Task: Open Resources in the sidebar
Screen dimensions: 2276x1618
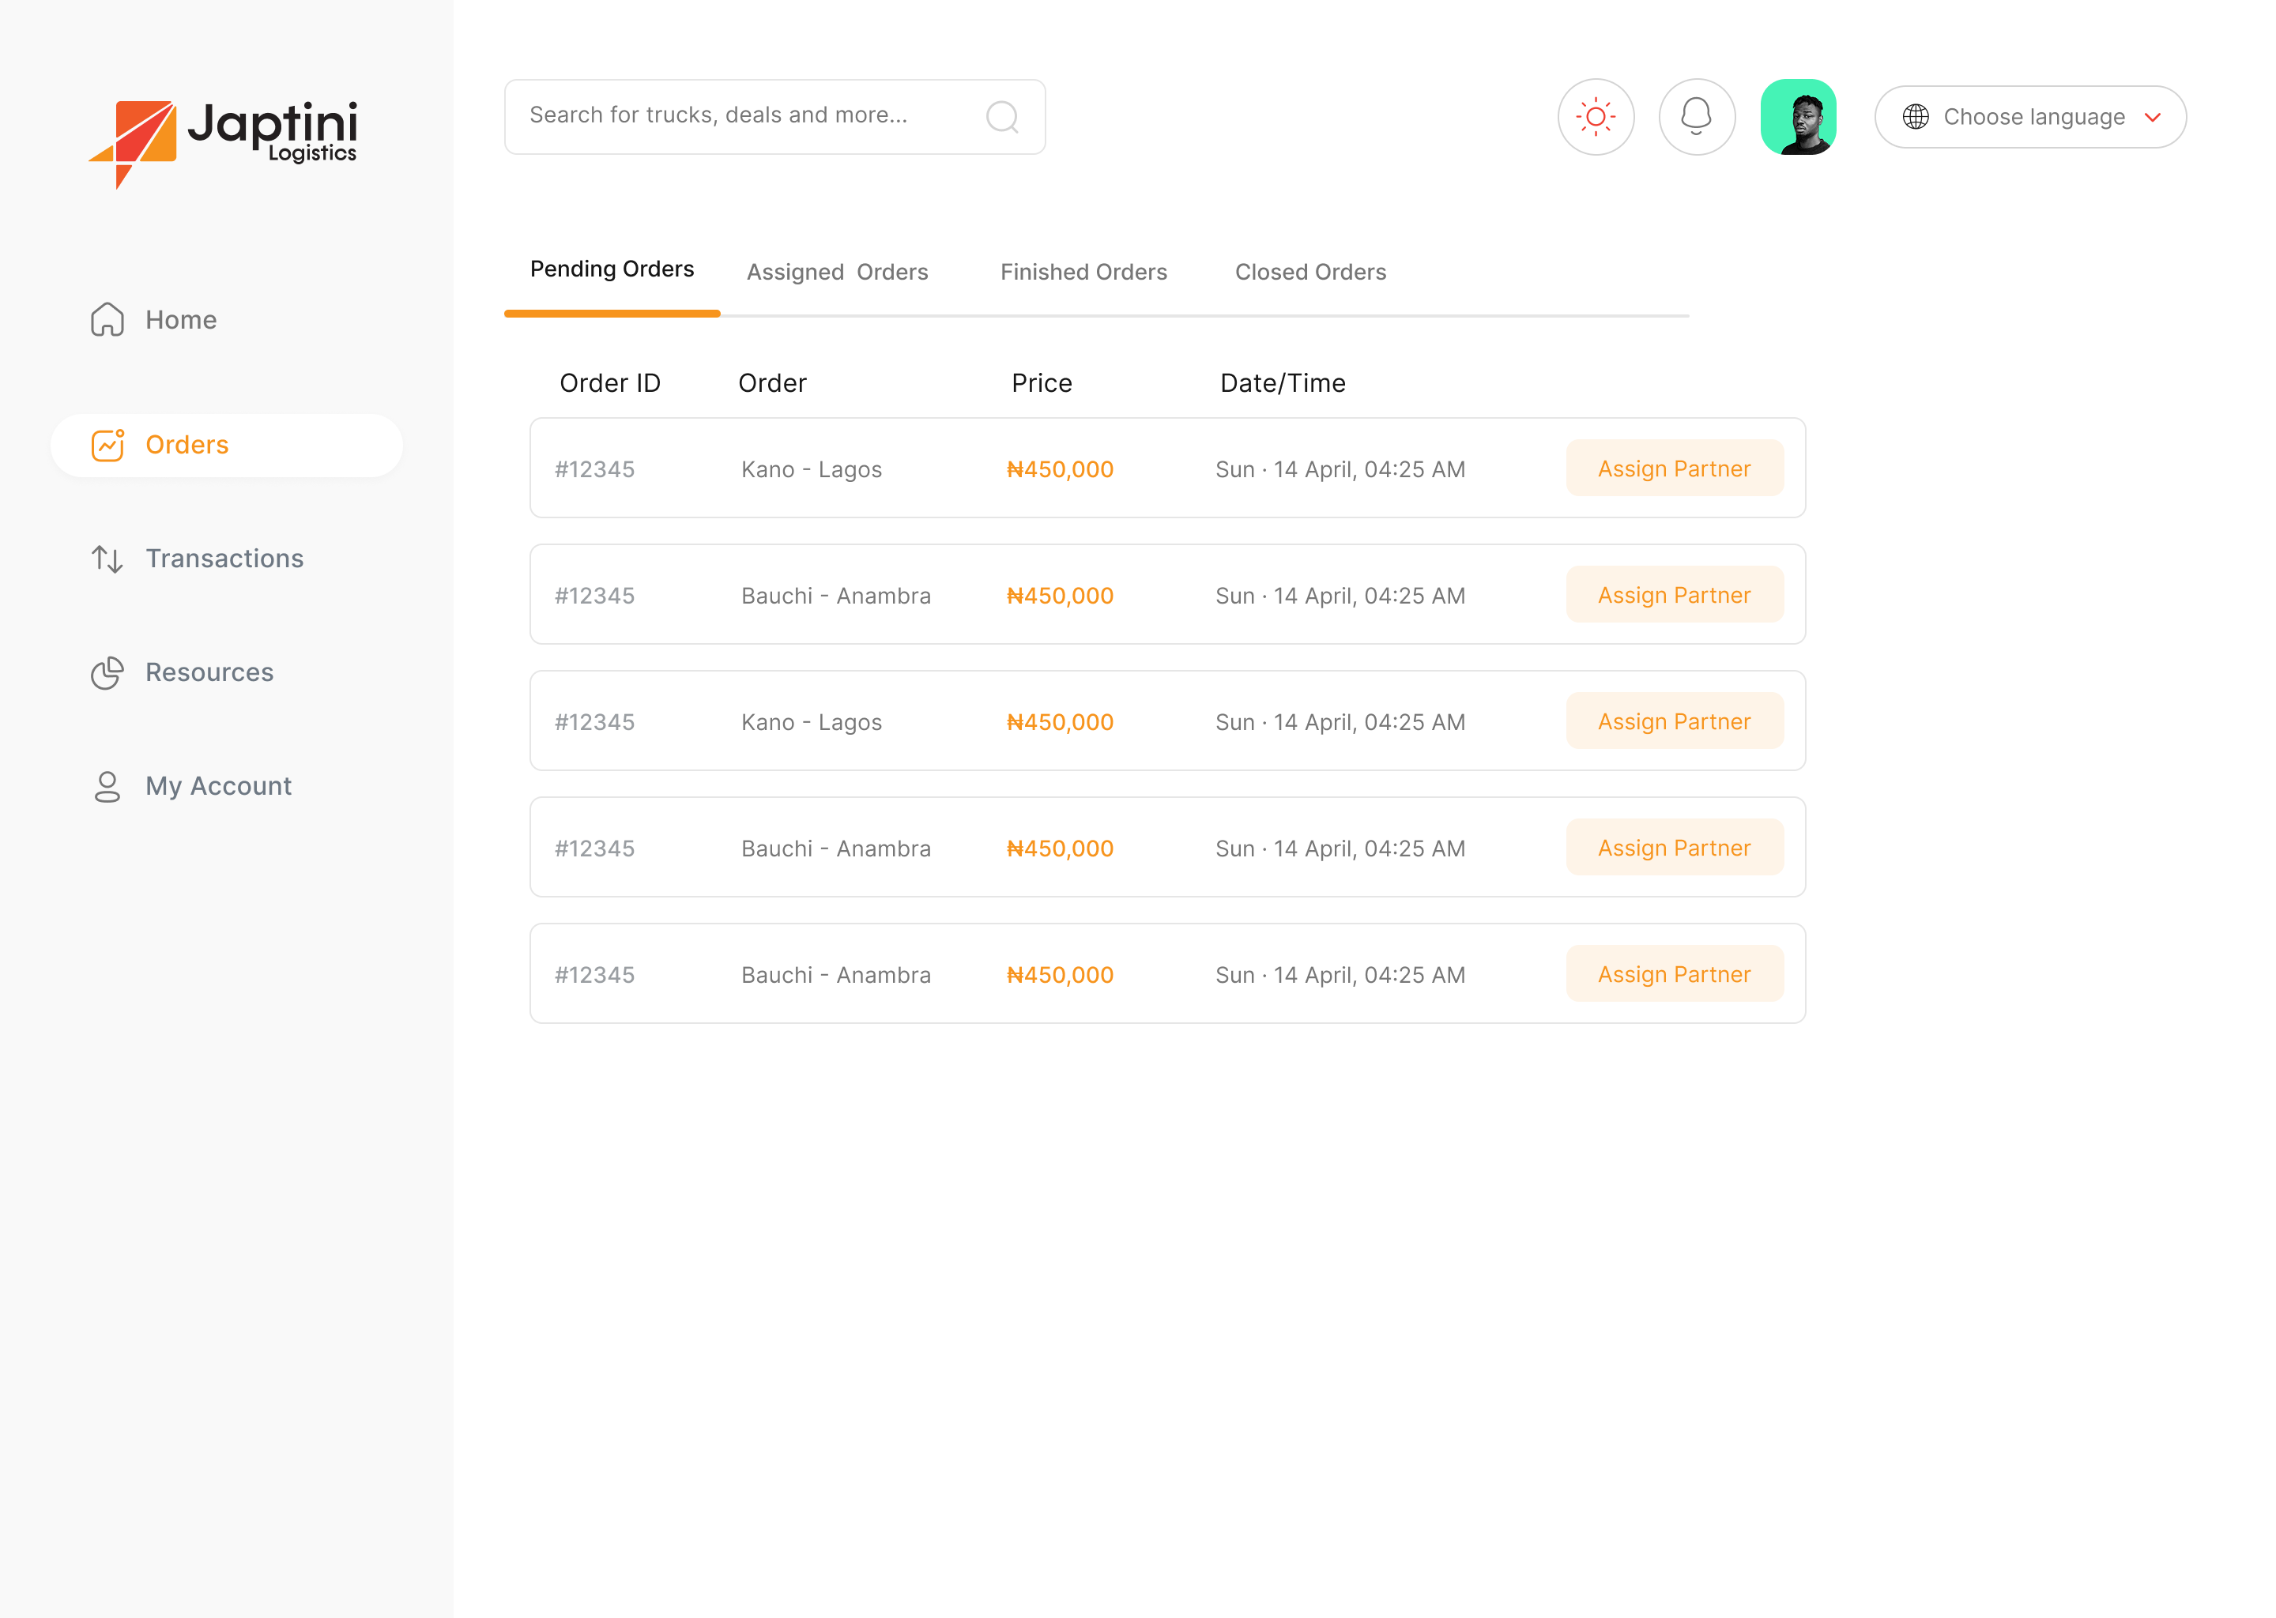Action: tap(209, 672)
